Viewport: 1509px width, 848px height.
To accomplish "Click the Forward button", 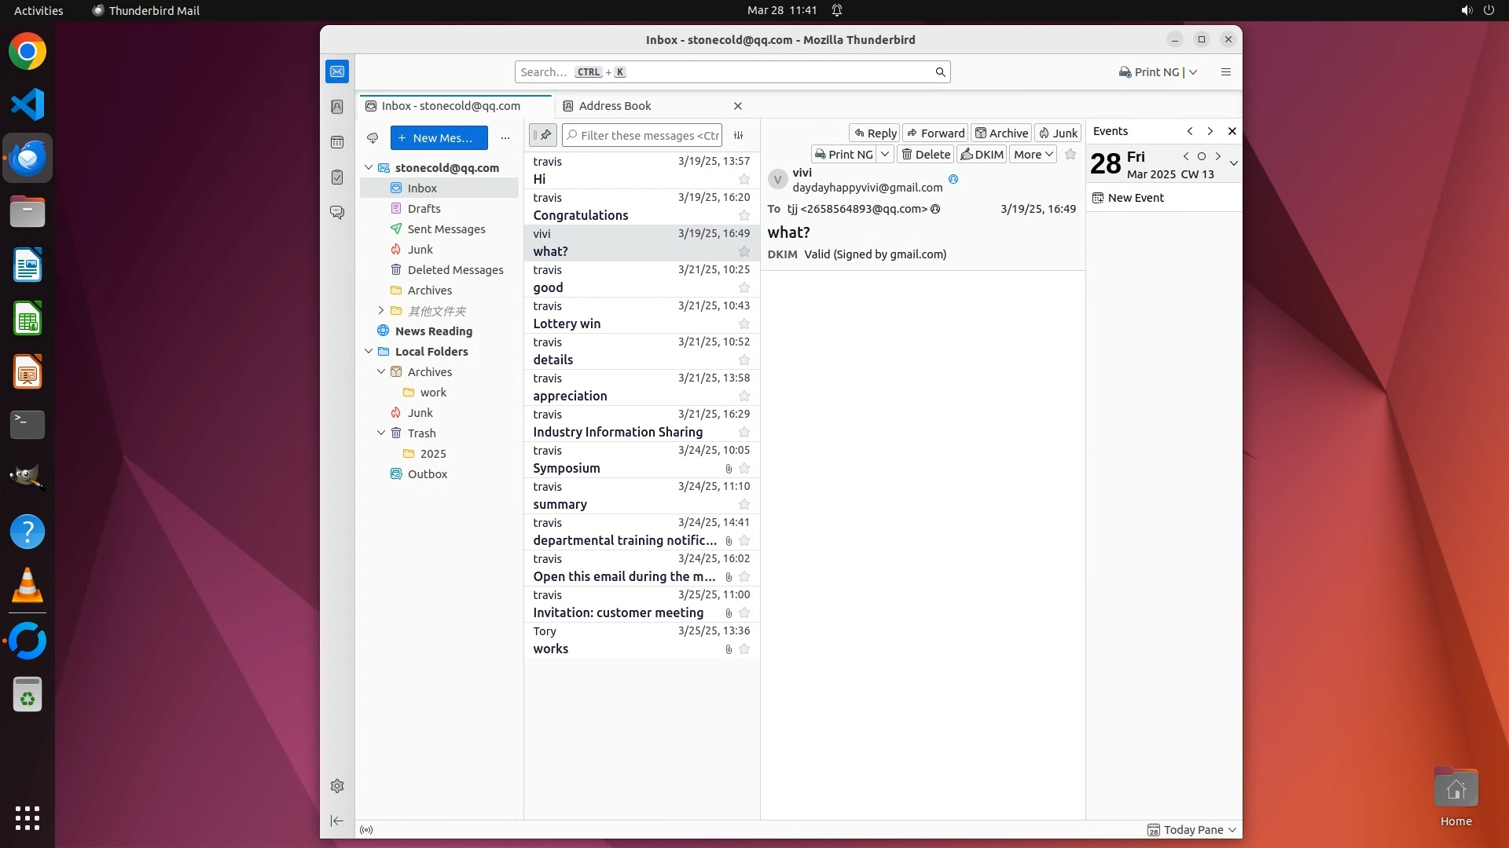I will tap(935, 133).
